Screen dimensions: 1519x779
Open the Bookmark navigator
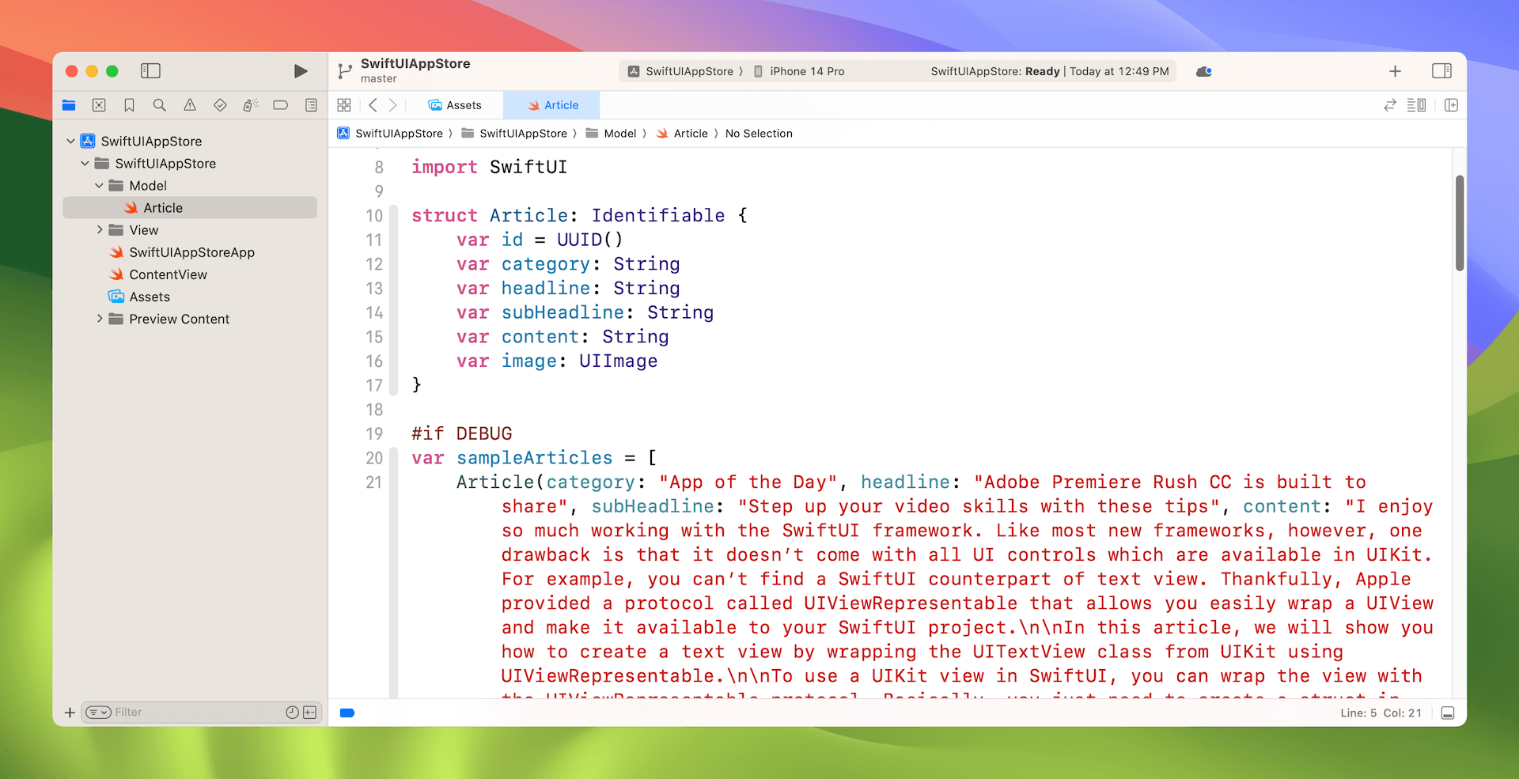(129, 105)
